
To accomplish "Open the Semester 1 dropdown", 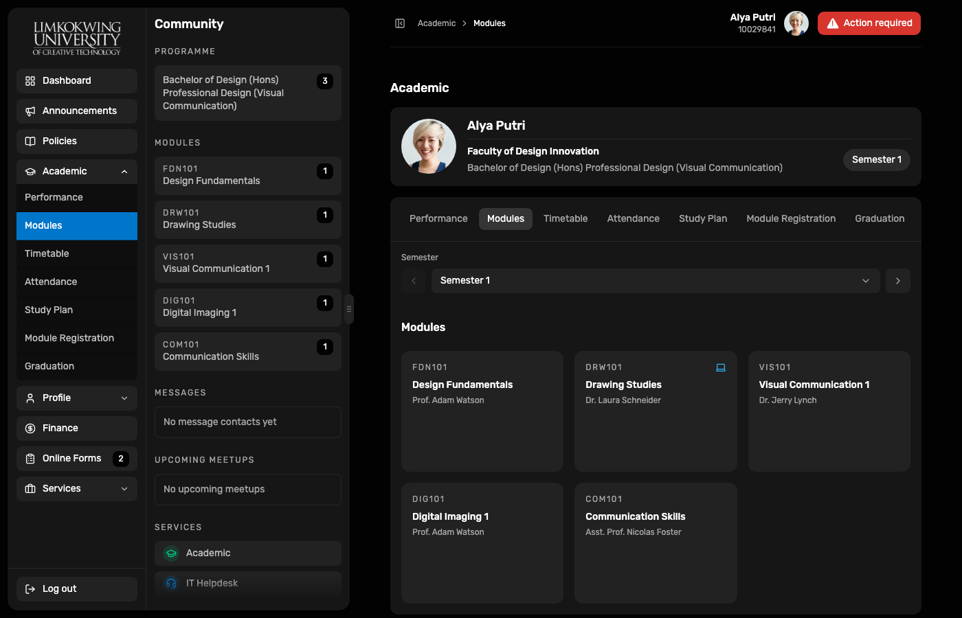I will pos(656,281).
